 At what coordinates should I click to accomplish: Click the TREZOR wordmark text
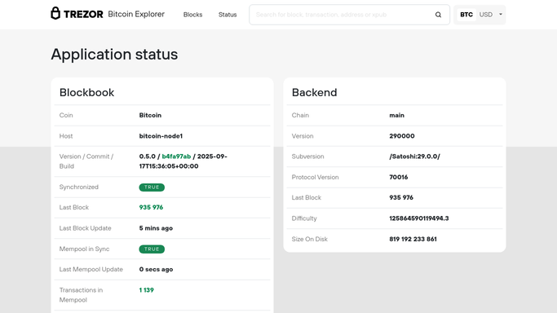tap(83, 14)
